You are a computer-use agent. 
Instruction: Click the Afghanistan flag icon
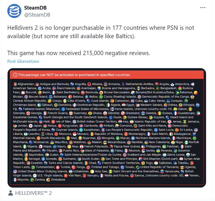click(x=15, y=84)
